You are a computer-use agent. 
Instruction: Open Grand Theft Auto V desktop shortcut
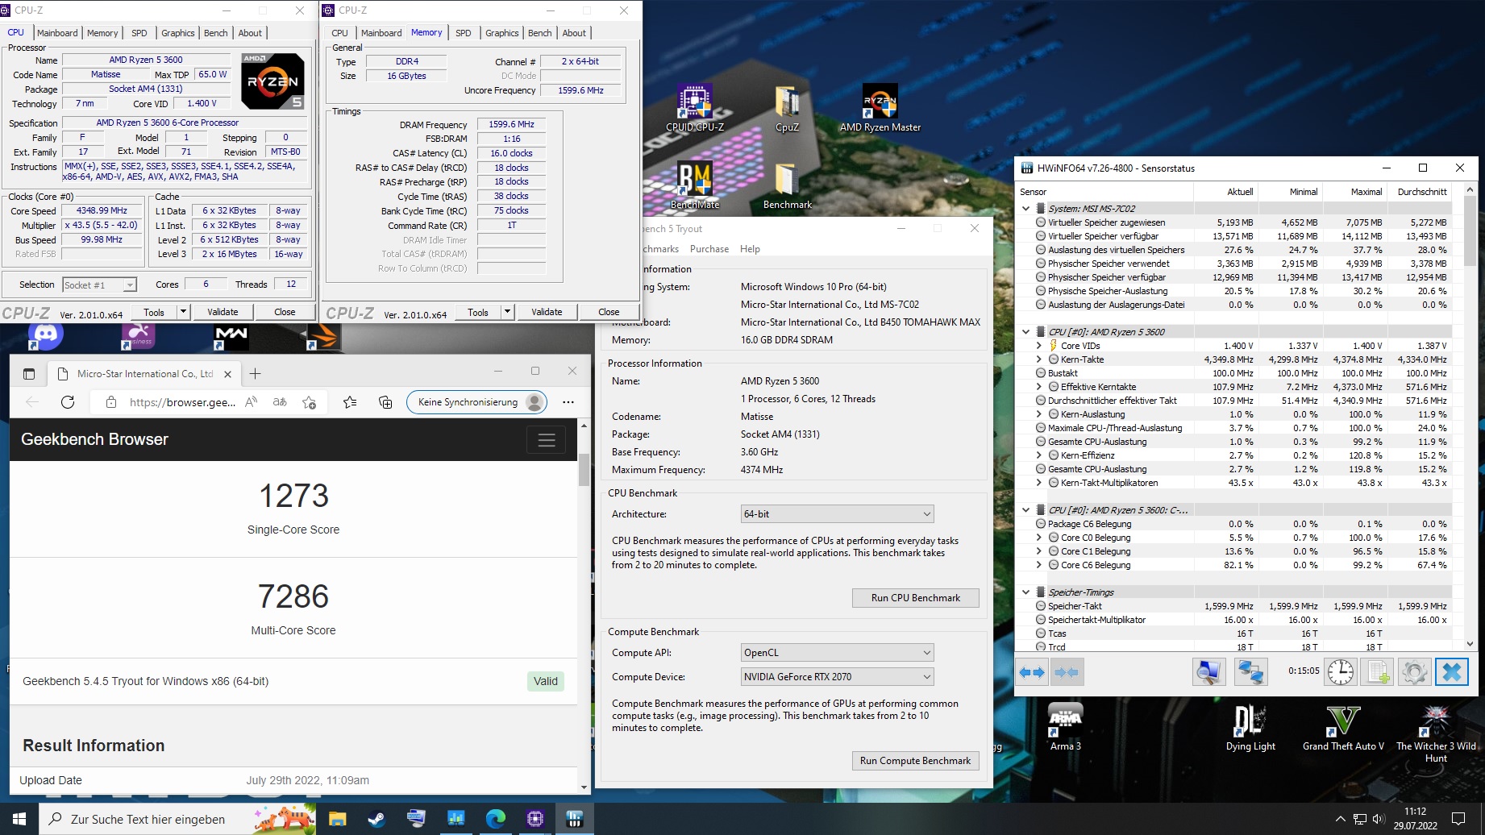(x=1343, y=727)
